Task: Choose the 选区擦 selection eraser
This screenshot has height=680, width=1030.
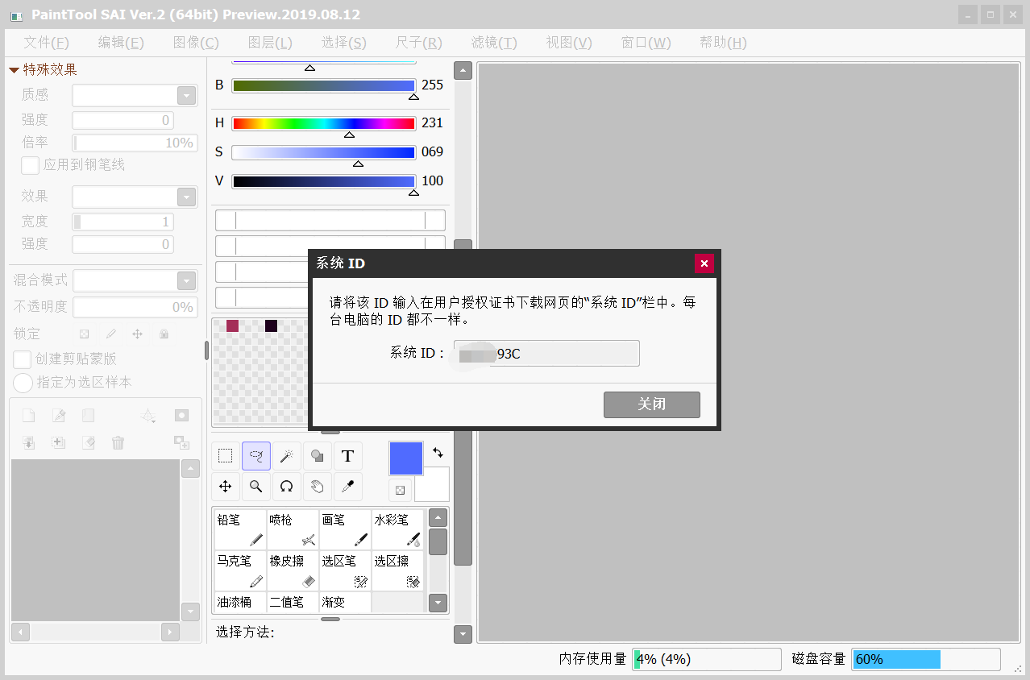Action: tap(397, 570)
